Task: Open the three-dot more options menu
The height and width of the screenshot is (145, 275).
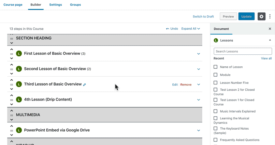Action: [x=270, y=16]
